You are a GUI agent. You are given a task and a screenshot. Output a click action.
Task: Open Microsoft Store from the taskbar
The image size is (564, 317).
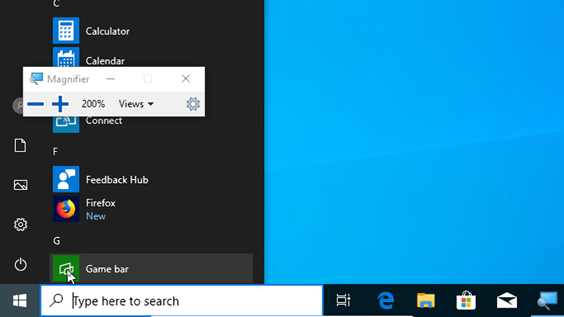coord(466,300)
